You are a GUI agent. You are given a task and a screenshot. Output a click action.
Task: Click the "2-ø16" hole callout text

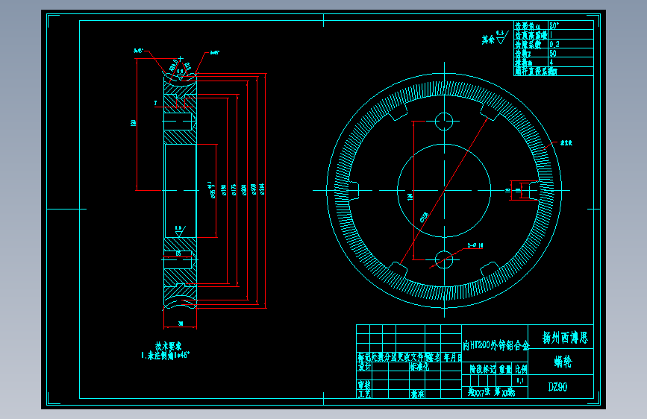tap(475, 245)
